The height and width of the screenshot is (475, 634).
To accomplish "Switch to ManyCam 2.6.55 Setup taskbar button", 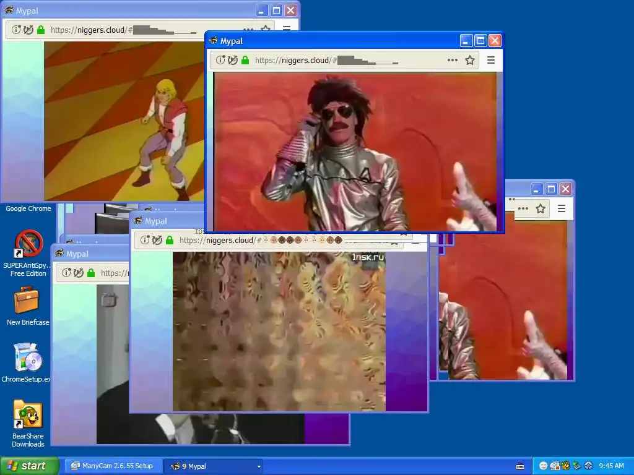I will (113, 466).
